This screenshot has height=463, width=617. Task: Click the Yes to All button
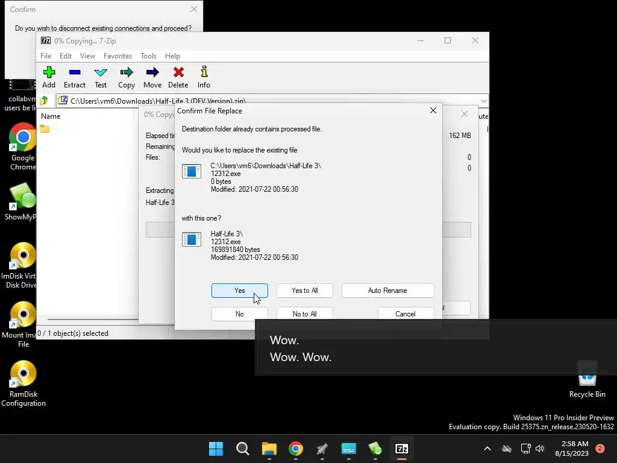(x=304, y=291)
